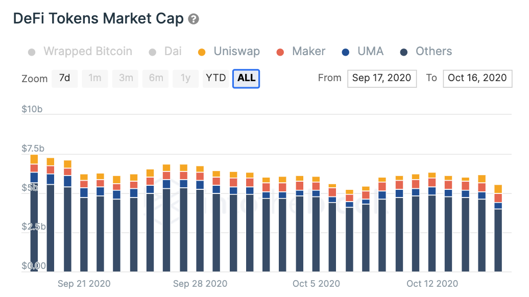Open the From date field showing Sep 17, 2020
The image size is (529, 297).
[382, 78]
